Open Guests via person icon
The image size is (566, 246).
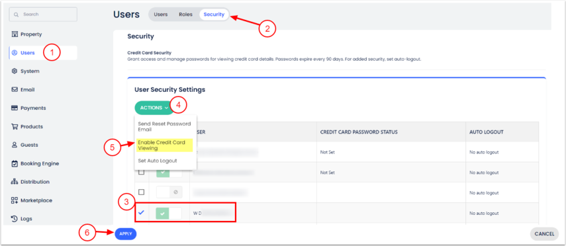pos(15,145)
